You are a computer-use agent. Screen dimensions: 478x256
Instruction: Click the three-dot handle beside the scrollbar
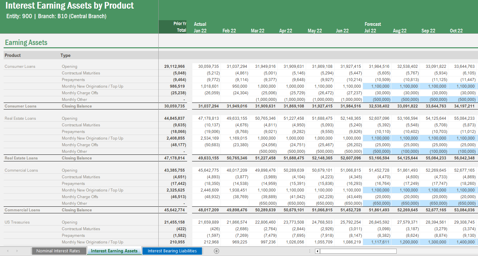[309, 251]
